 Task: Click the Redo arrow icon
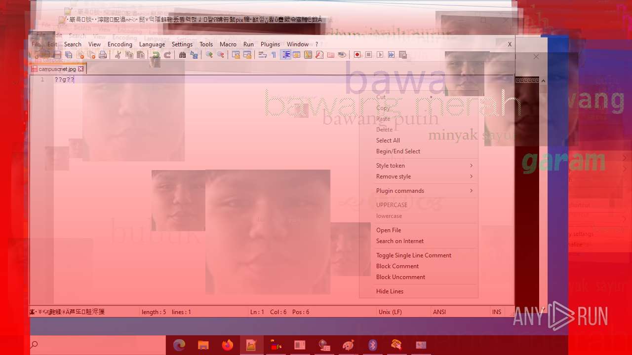click(167, 55)
